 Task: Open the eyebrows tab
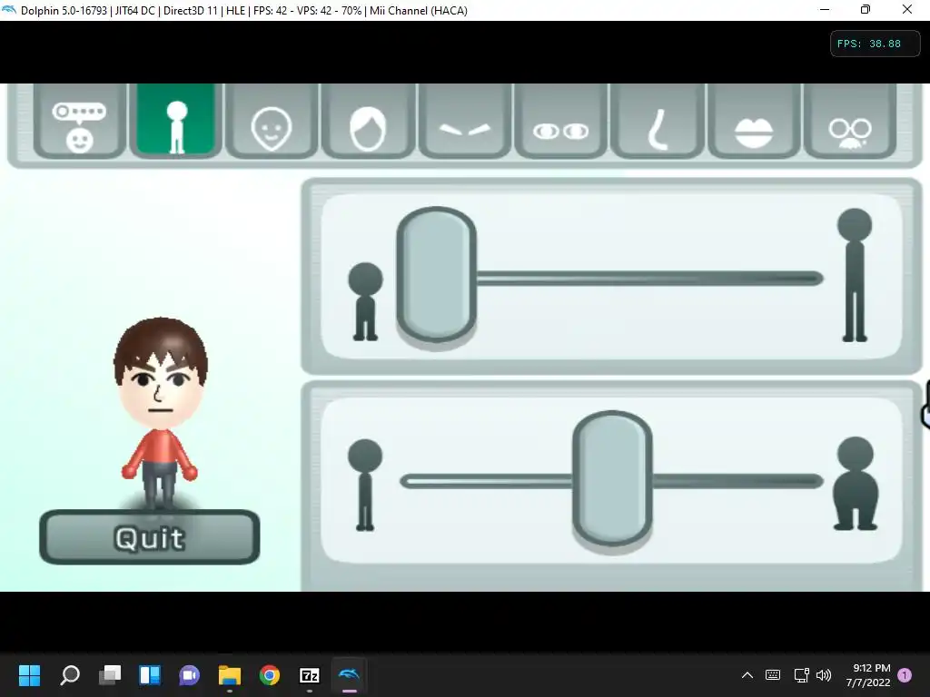[x=464, y=122]
